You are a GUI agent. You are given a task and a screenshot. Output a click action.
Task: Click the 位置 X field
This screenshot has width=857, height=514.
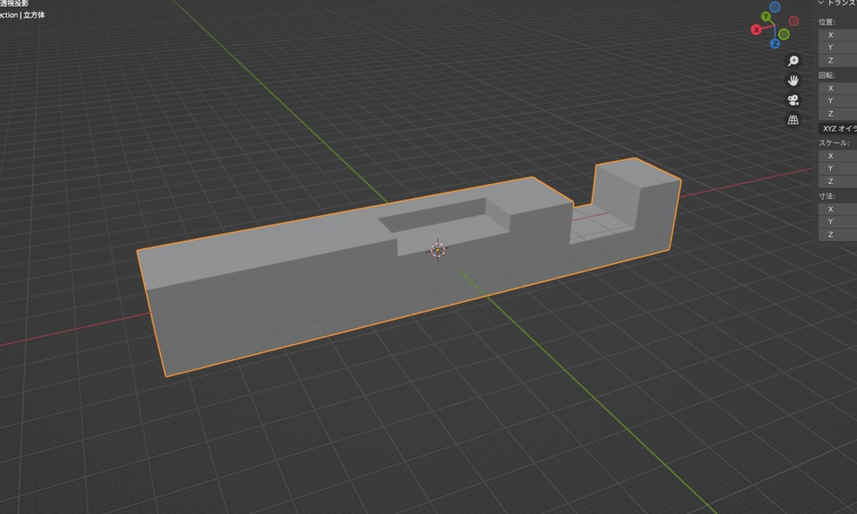tap(838, 35)
